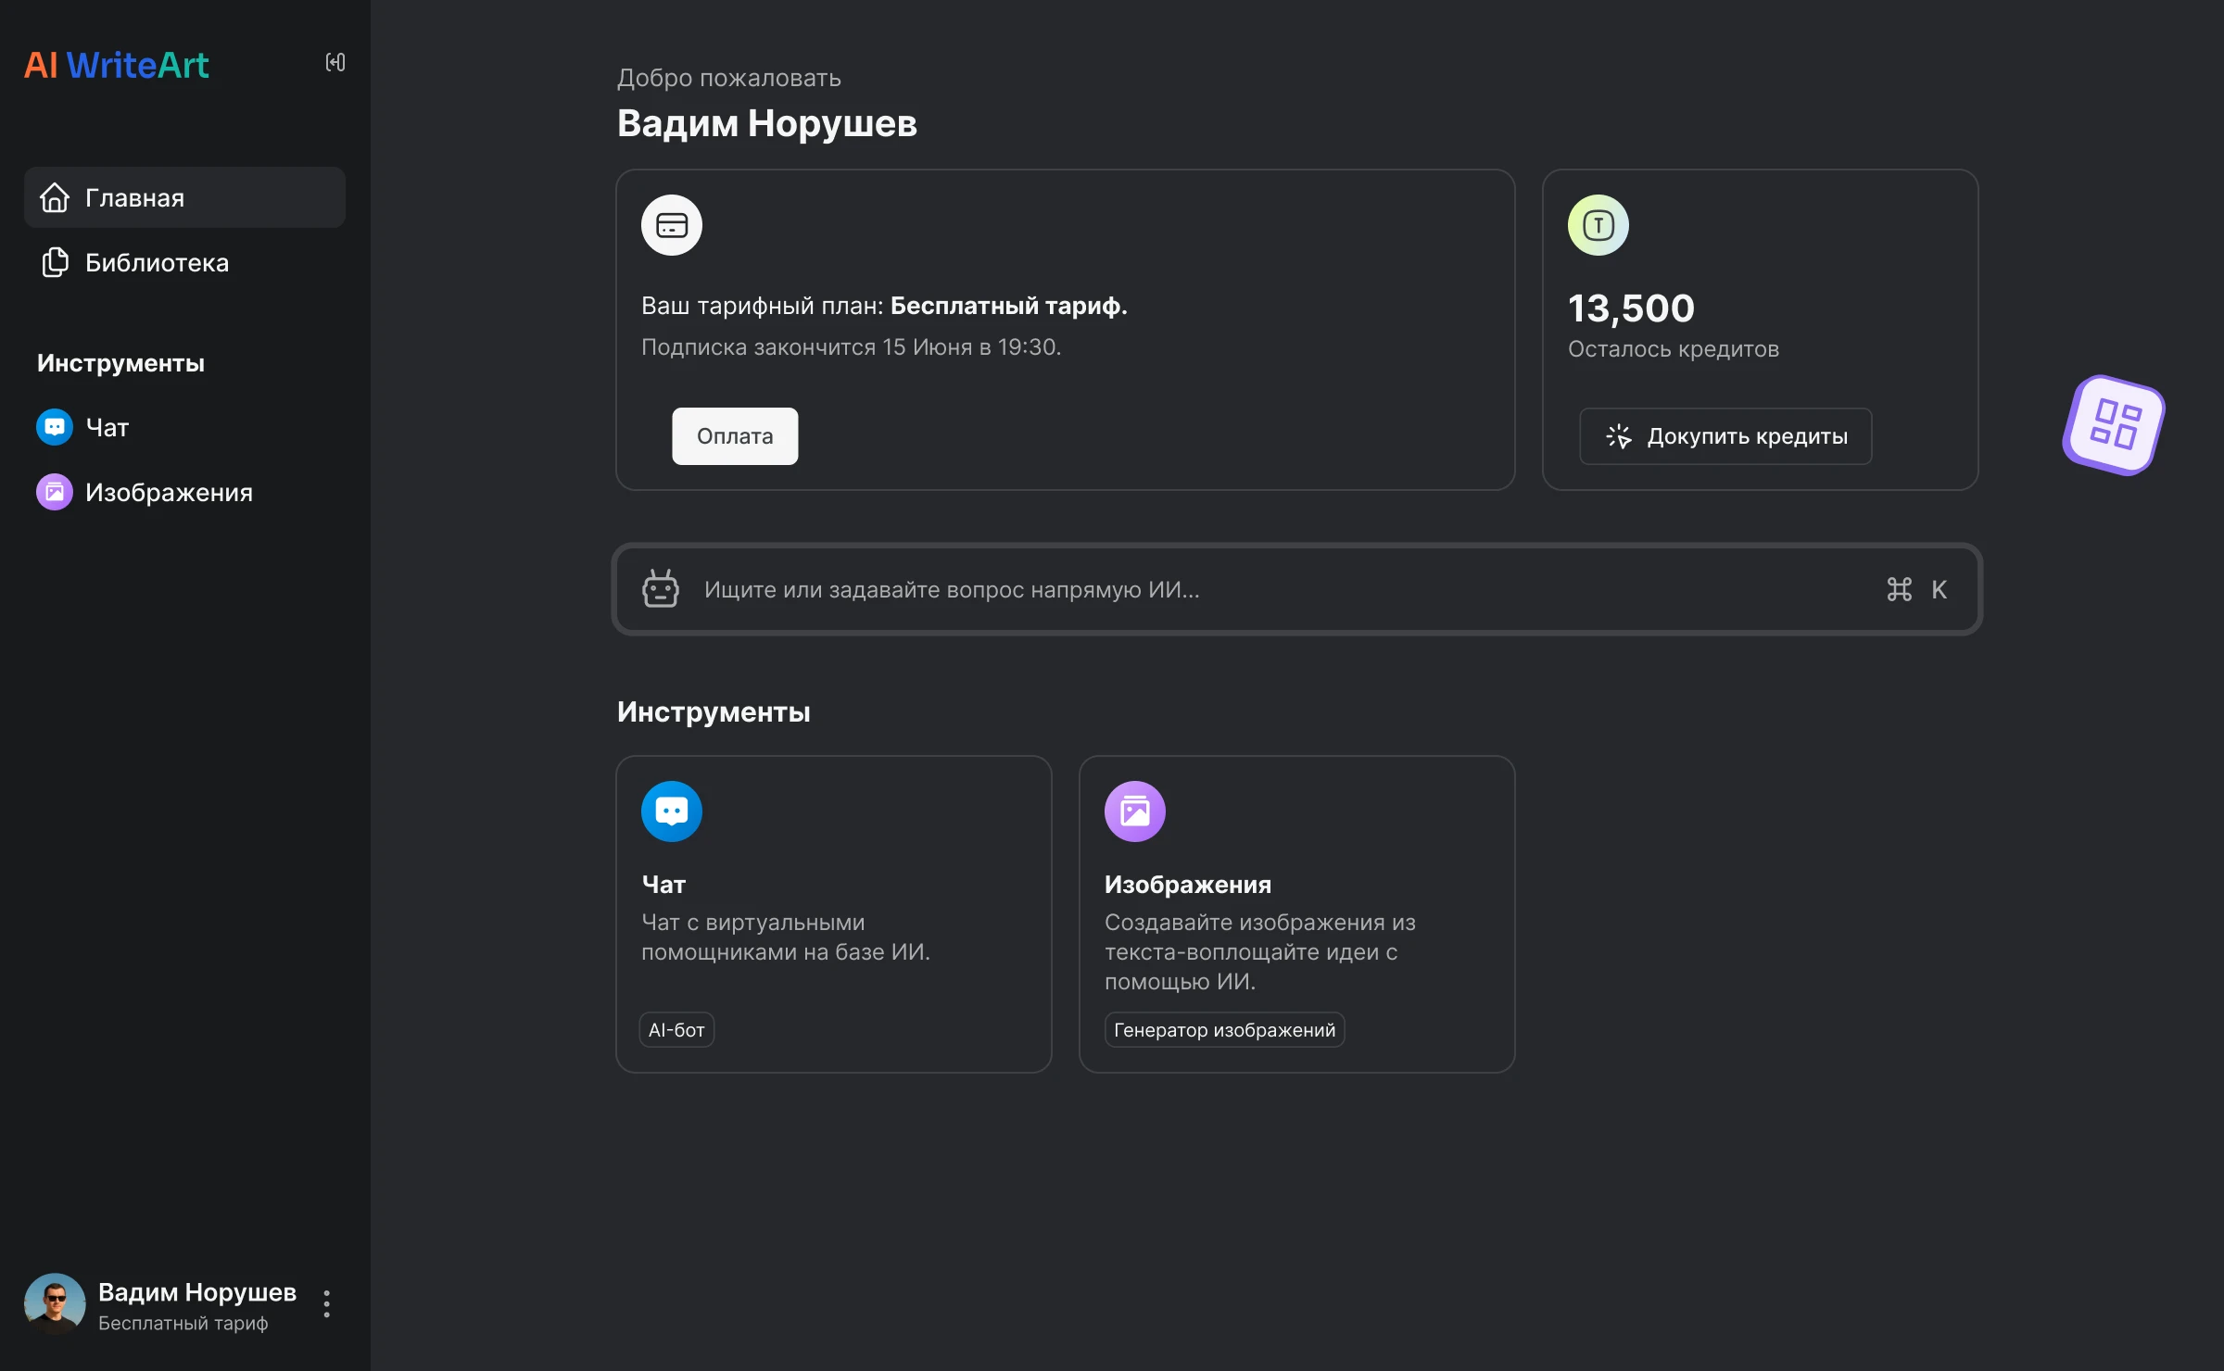Click the Создавайте изображения из текста description
This screenshot has height=1371, width=2224.
(x=1260, y=952)
